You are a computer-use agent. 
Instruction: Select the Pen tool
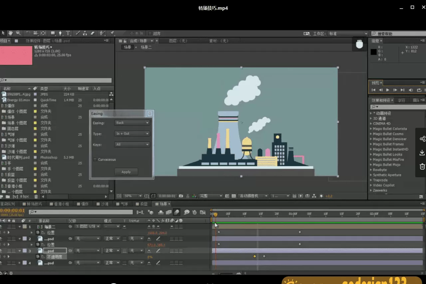[60, 33]
